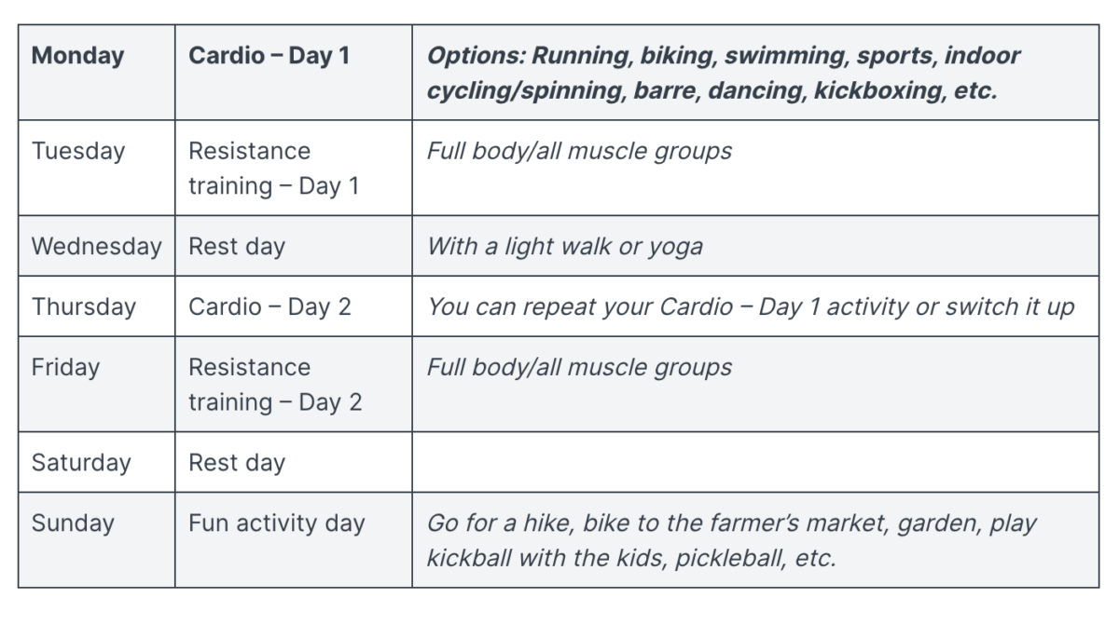Select the Saturday cell
This screenshot has width=1119, height=625.
96,462
